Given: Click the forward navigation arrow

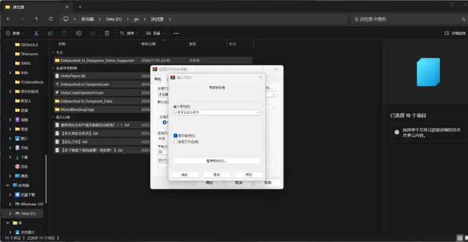Looking at the screenshot, I should (x=23, y=19).
